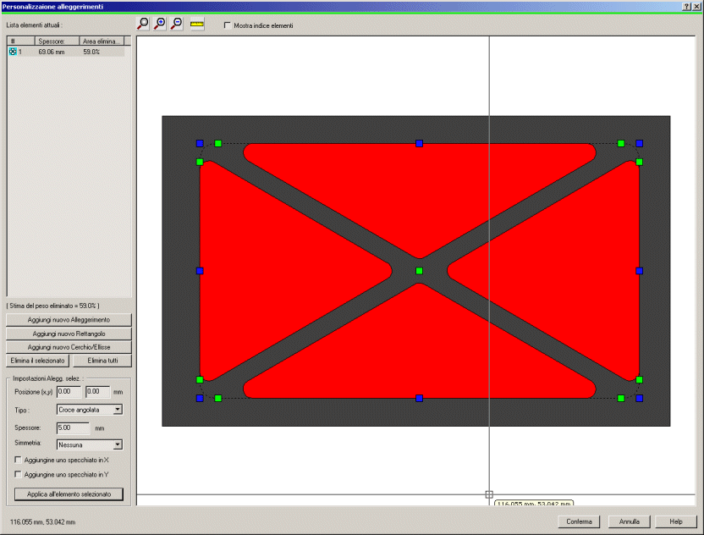Viewport: 704px width, 535px height.
Task: Select the blue bottom-left corner handle
Action: 200,398
